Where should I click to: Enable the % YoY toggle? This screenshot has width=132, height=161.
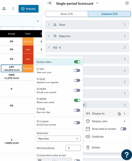[x=77, y=70]
